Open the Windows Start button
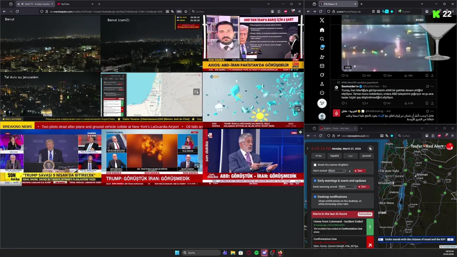Image resolution: width=457 pixels, height=257 pixels. 177,253
